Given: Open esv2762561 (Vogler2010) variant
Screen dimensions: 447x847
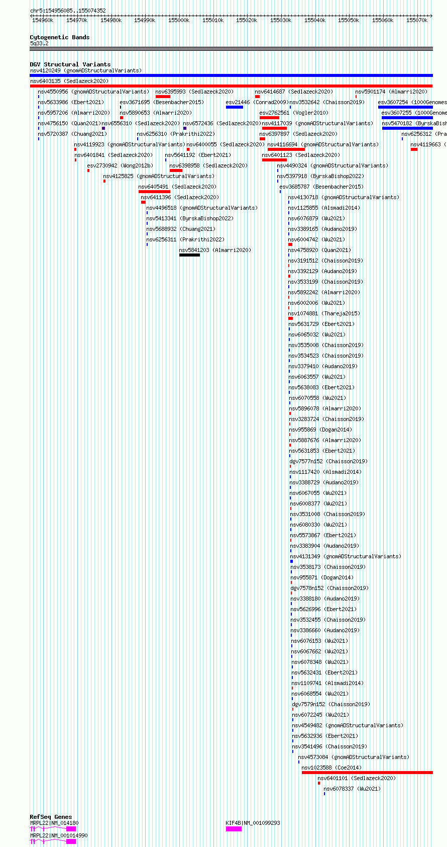Looking at the screenshot, I should click(294, 113).
